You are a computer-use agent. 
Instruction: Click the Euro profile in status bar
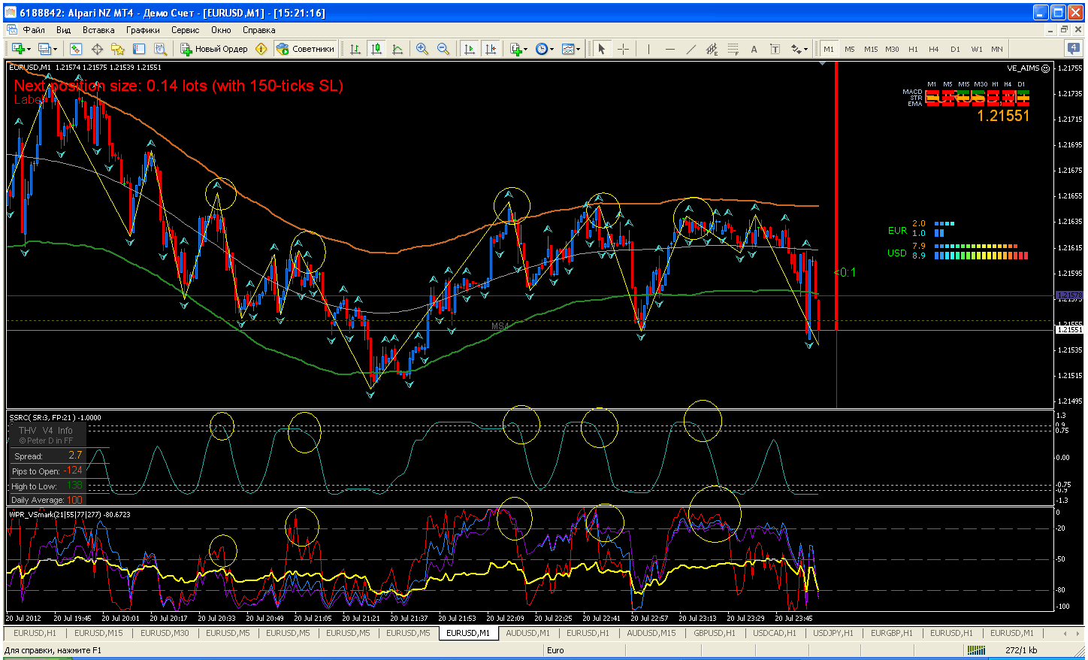click(555, 650)
